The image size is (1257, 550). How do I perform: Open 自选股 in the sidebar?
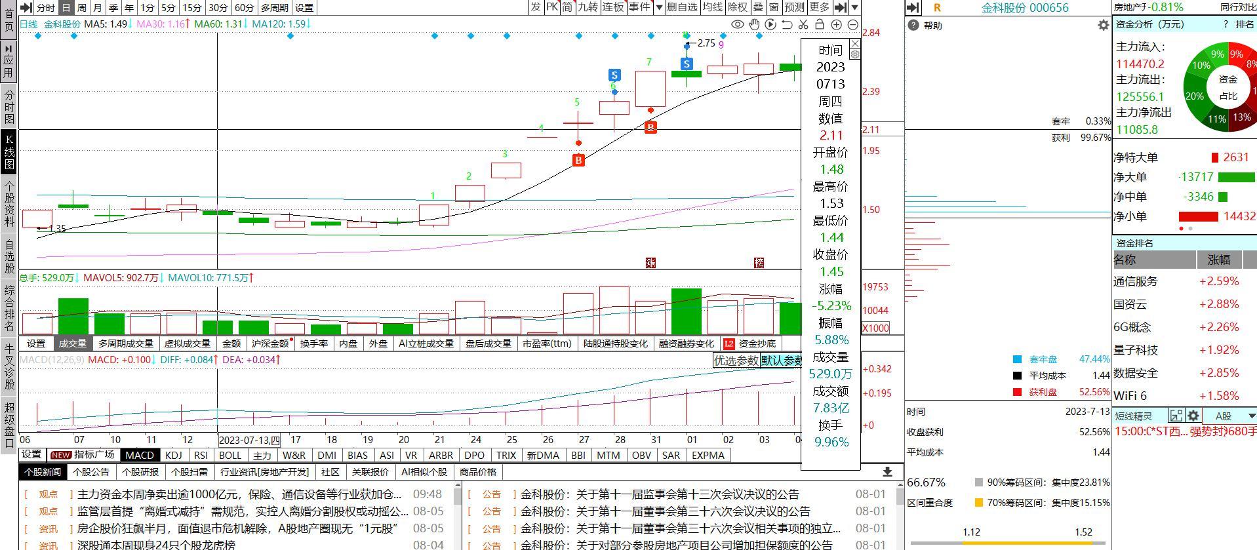pos(9,257)
